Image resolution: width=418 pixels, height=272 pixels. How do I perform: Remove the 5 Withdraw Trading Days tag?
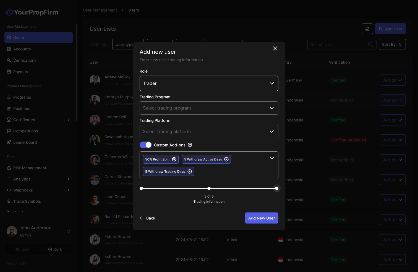[x=190, y=171]
